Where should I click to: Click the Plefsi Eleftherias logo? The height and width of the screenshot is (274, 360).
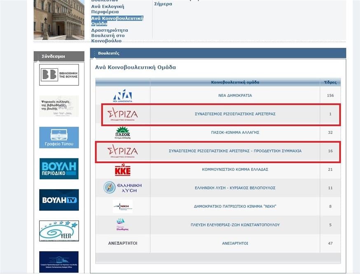tap(122, 225)
